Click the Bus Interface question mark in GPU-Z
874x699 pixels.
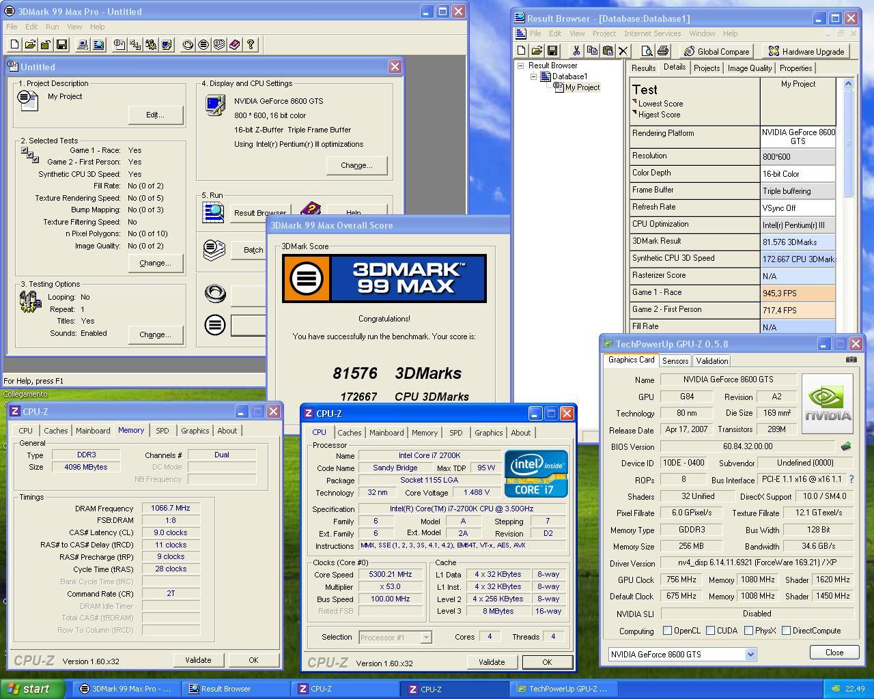coord(851,479)
